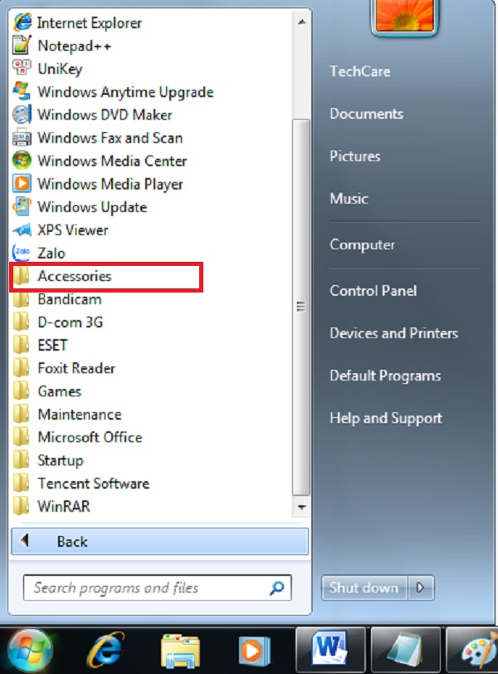This screenshot has width=498, height=674.
Task: Open the Zalo app icon
Action: [22, 253]
